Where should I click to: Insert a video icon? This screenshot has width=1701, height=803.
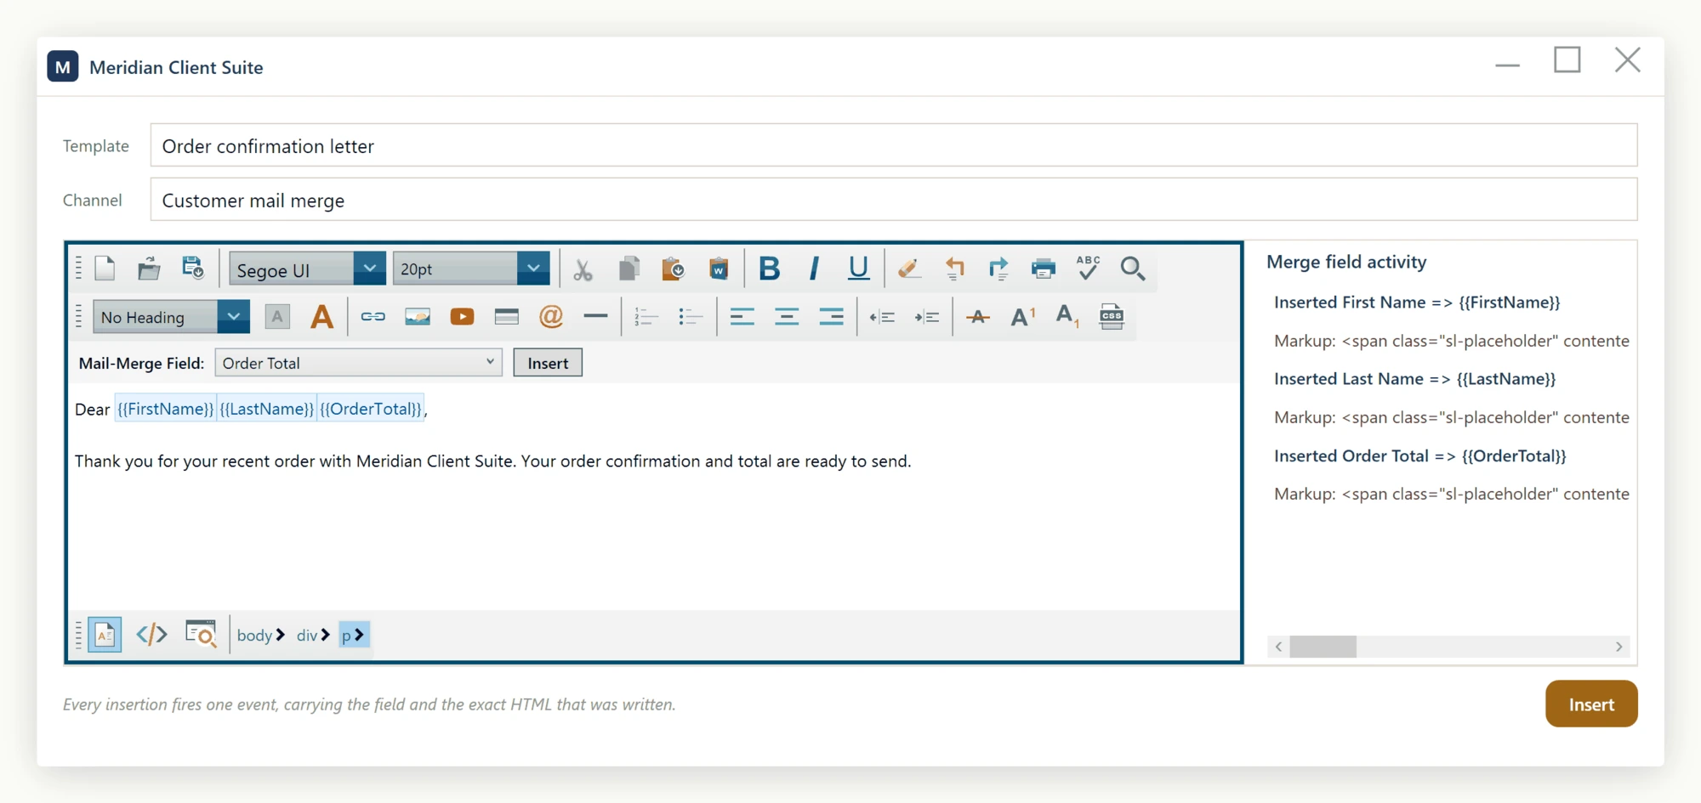pyautogui.click(x=462, y=317)
